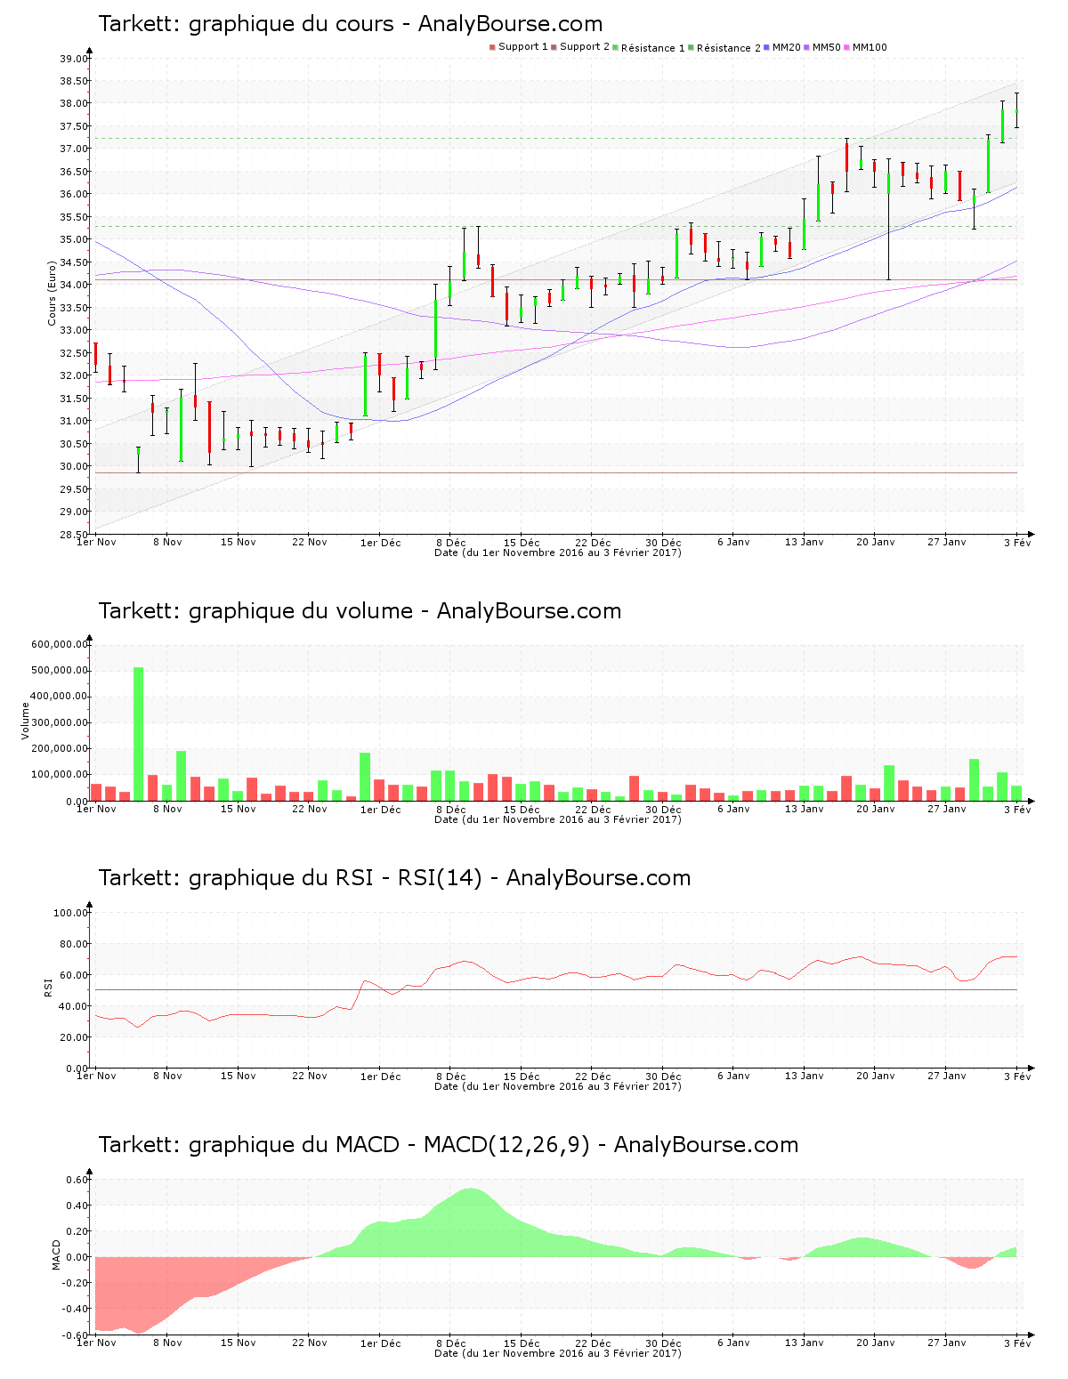The height and width of the screenshot is (1379, 1068).
Task: Click '30 Déc' date on RSI chart
Action: click(x=663, y=1076)
